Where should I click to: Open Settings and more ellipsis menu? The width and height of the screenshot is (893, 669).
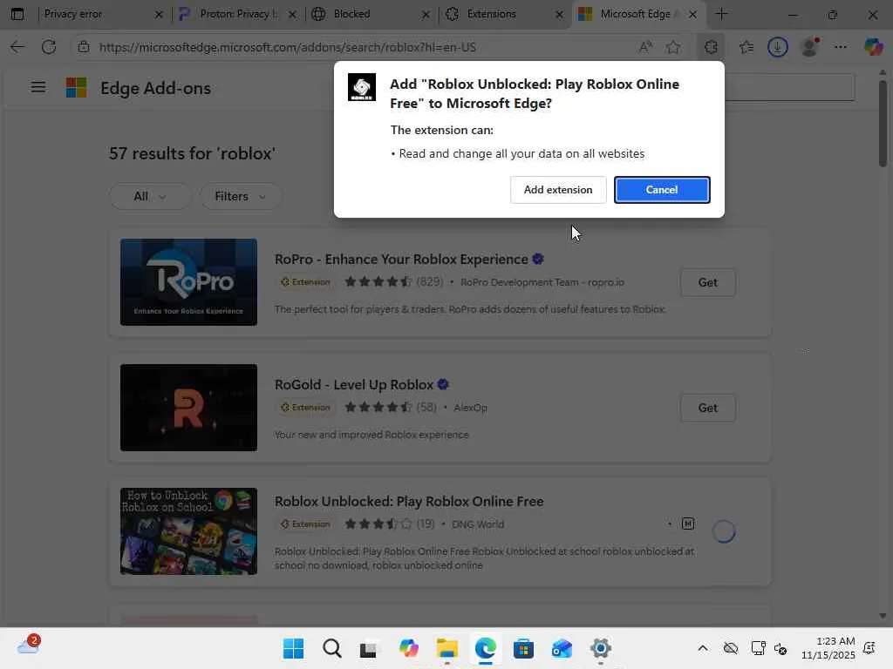841,47
